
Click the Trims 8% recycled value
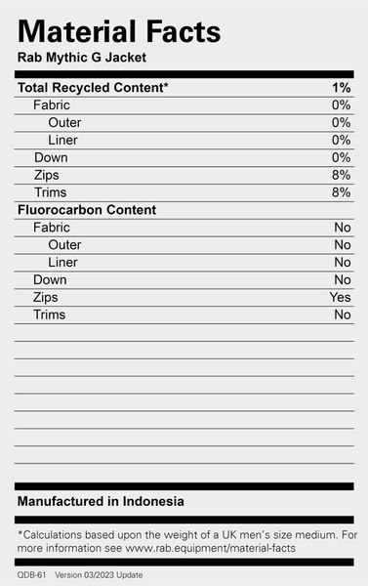(x=341, y=192)
